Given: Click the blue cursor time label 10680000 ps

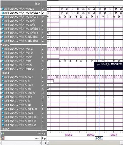Looking at the screenshot, I should click(x=99, y=138).
